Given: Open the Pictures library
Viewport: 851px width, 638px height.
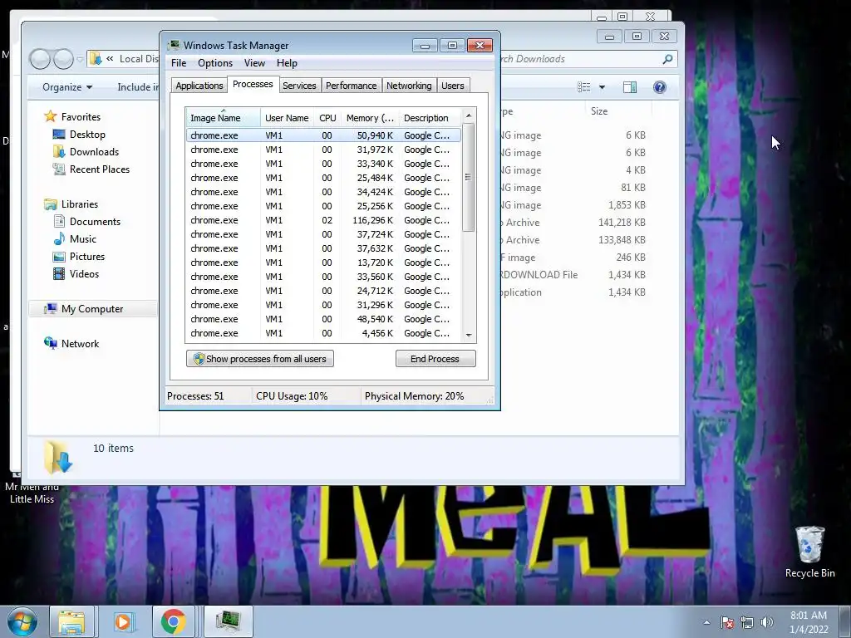Looking at the screenshot, I should (79, 256).
